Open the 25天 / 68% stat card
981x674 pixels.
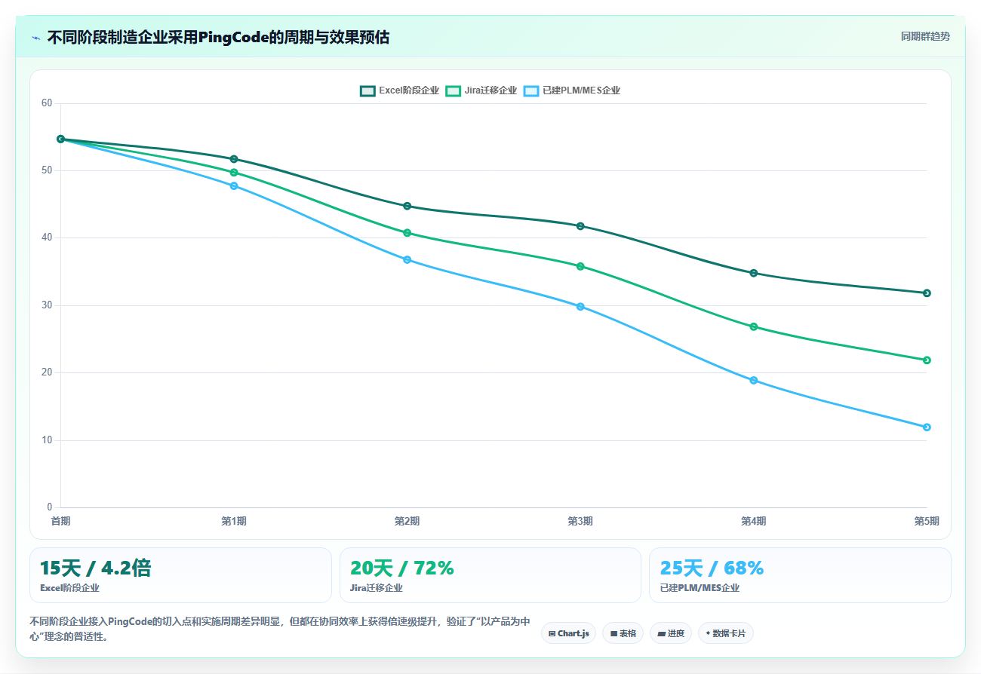(x=800, y=575)
